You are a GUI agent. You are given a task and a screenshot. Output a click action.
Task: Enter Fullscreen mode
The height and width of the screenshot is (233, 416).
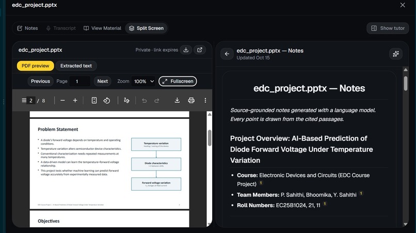coord(178,81)
